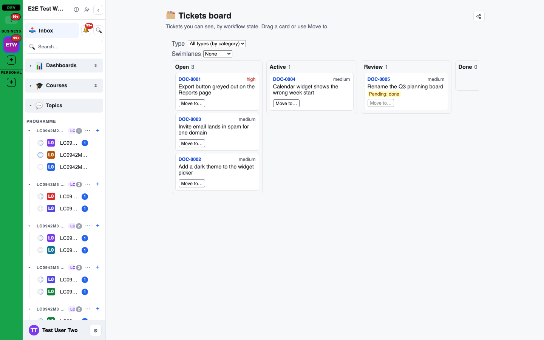Screen dimensions: 544x340
Task: Click the invite member person-plus icon
Action: 87,9
